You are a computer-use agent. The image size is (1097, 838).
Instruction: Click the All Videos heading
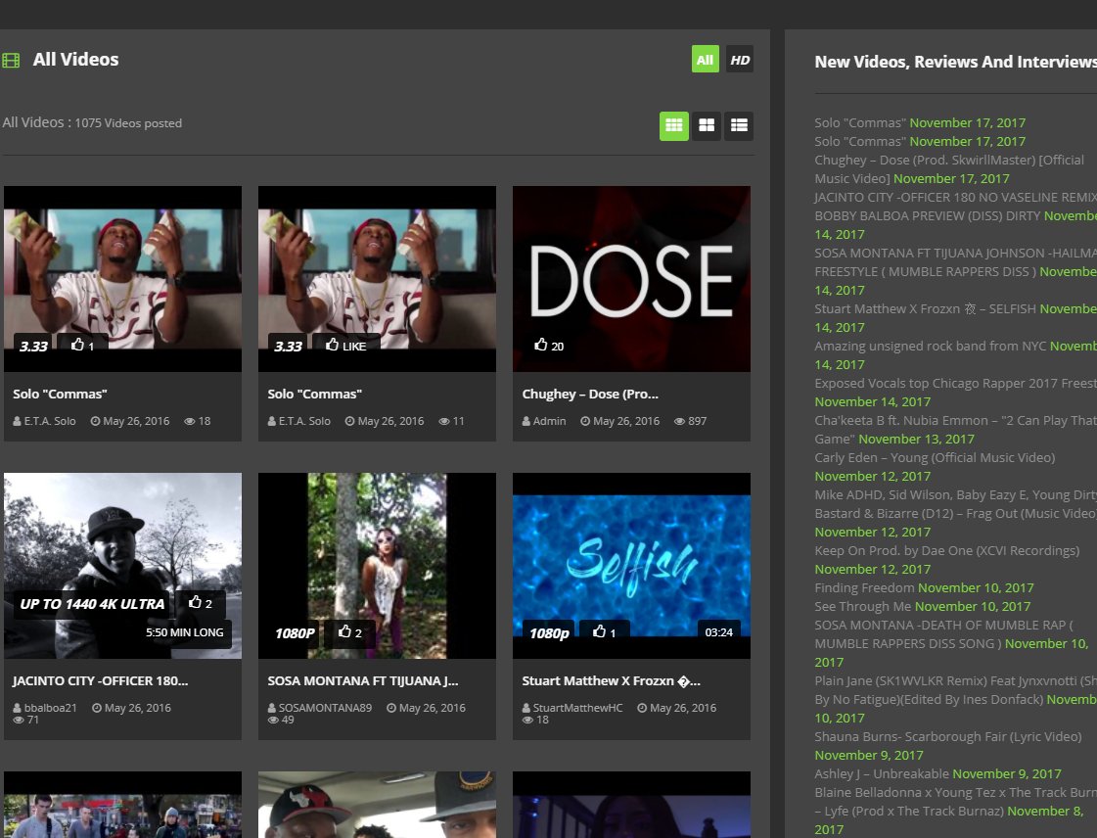tap(75, 59)
